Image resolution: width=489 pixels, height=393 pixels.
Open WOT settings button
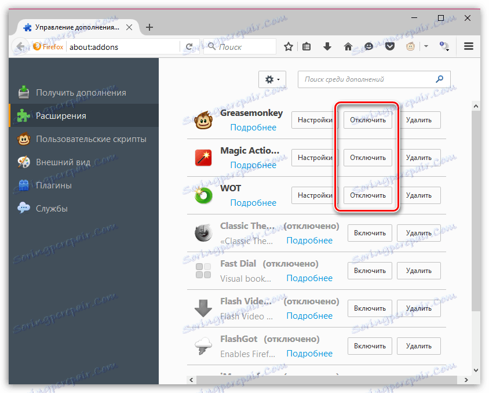[x=315, y=195]
